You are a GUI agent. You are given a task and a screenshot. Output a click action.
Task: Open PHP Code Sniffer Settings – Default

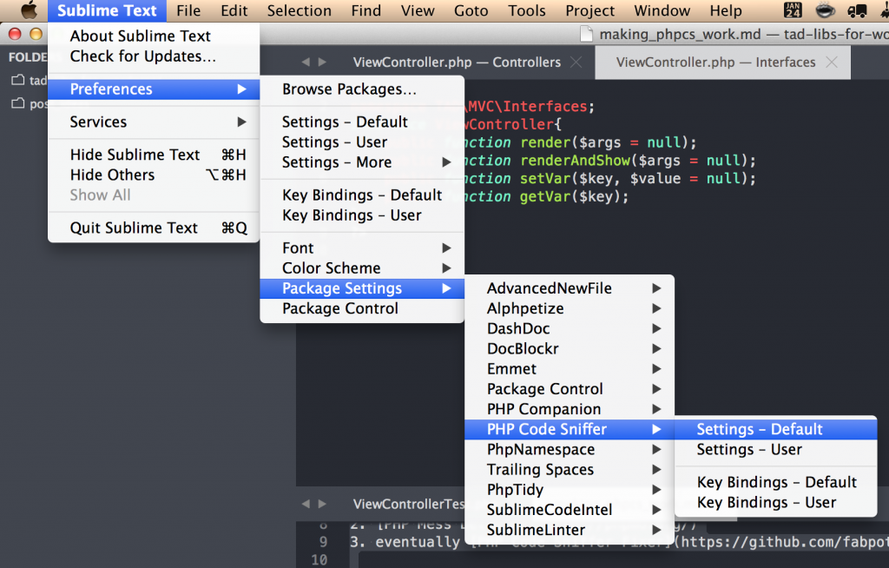point(775,430)
